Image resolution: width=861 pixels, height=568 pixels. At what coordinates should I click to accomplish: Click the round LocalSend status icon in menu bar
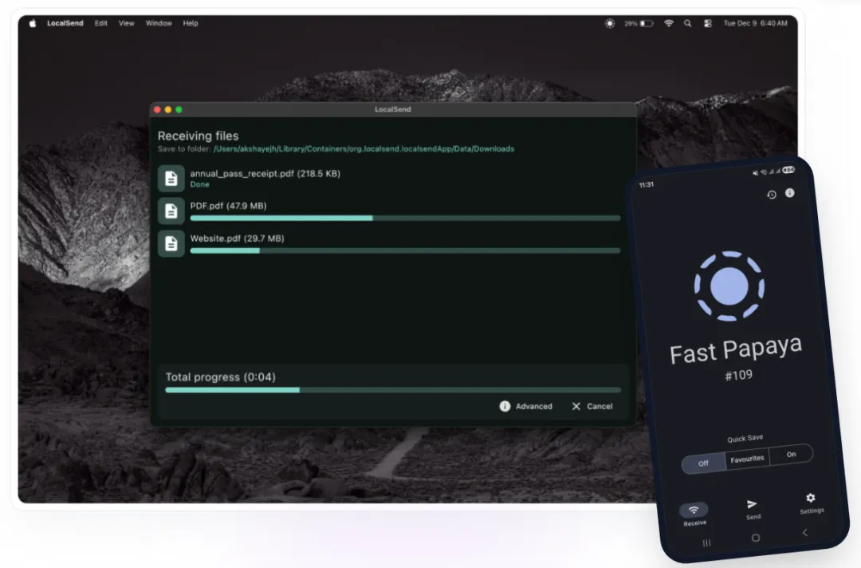tap(610, 23)
